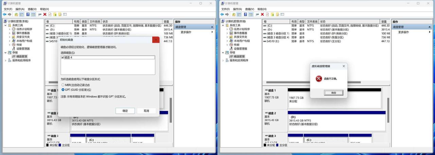Click Forward arrow in 初始化磁盘 window toolbar
Screen dimensions: 435x155
click(x=10, y=14)
